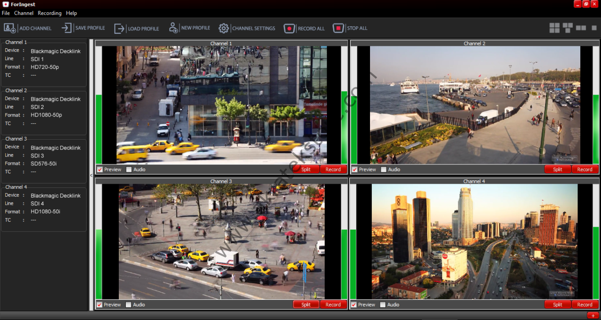Open Channel Settings gear icon
This screenshot has height=320, width=601.
pyautogui.click(x=224, y=28)
